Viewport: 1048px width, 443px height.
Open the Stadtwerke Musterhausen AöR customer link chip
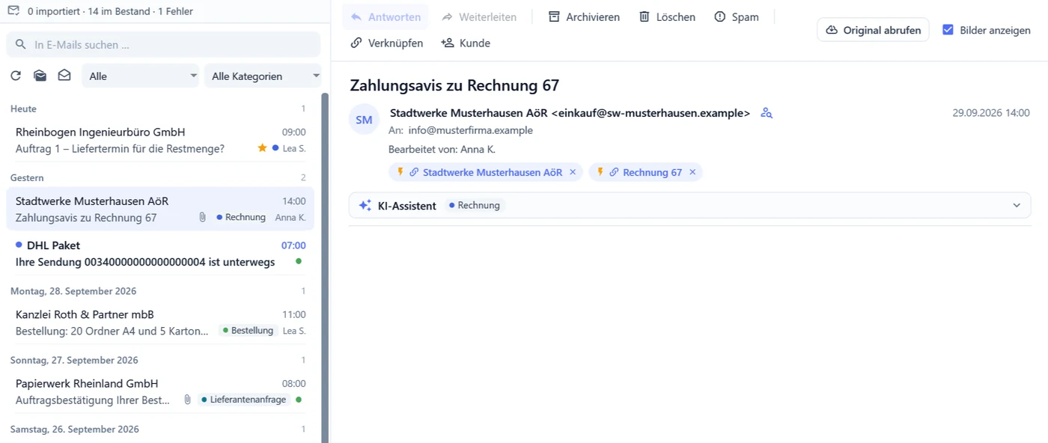click(x=493, y=172)
